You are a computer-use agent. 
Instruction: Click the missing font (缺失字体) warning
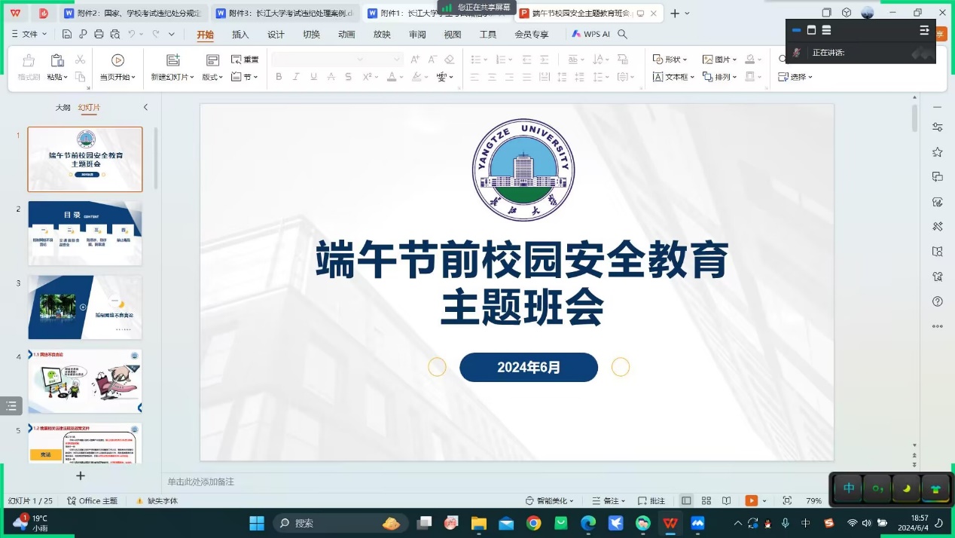pyautogui.click(x=157, y=501)
